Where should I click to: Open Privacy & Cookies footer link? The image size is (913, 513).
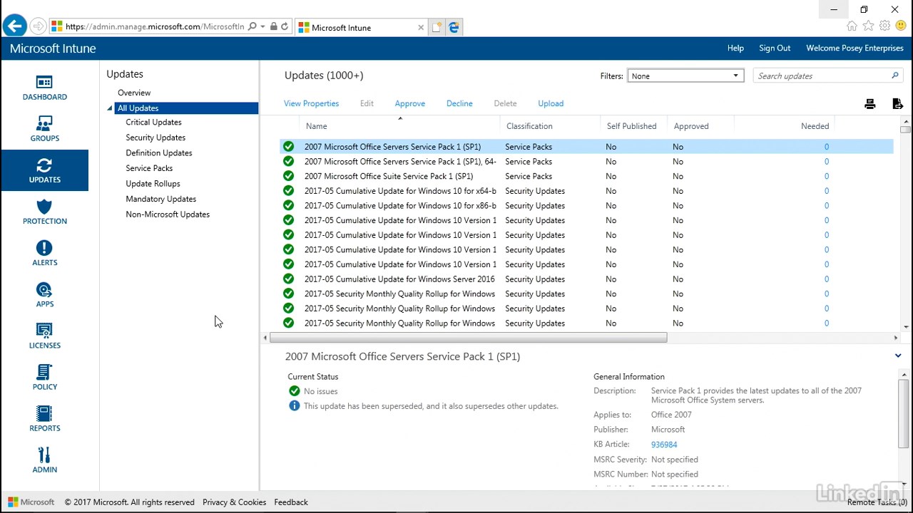[234, 502]
